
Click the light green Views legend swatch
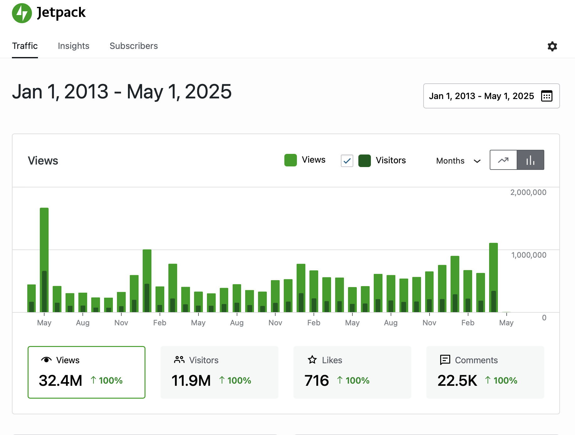290,160
